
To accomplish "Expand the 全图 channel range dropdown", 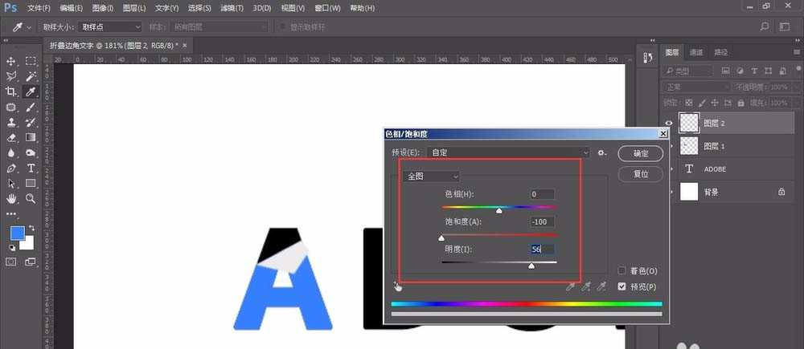I will 432,176.
